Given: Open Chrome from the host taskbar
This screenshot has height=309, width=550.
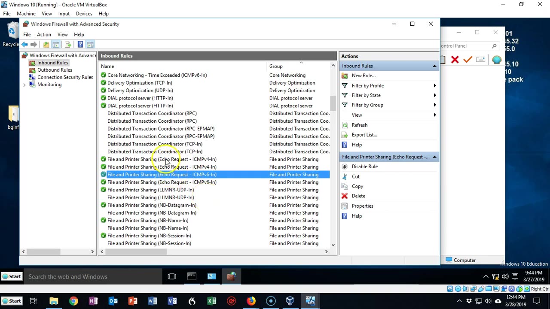Looking at the screenshot, I should point(73,301).
